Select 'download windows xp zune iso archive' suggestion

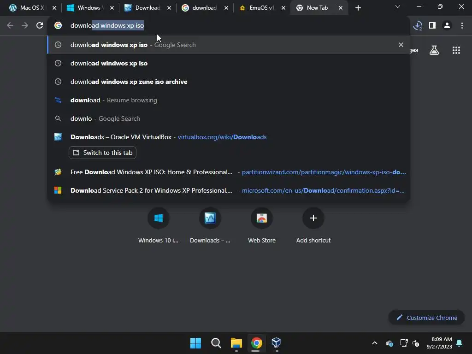(229, 82)
